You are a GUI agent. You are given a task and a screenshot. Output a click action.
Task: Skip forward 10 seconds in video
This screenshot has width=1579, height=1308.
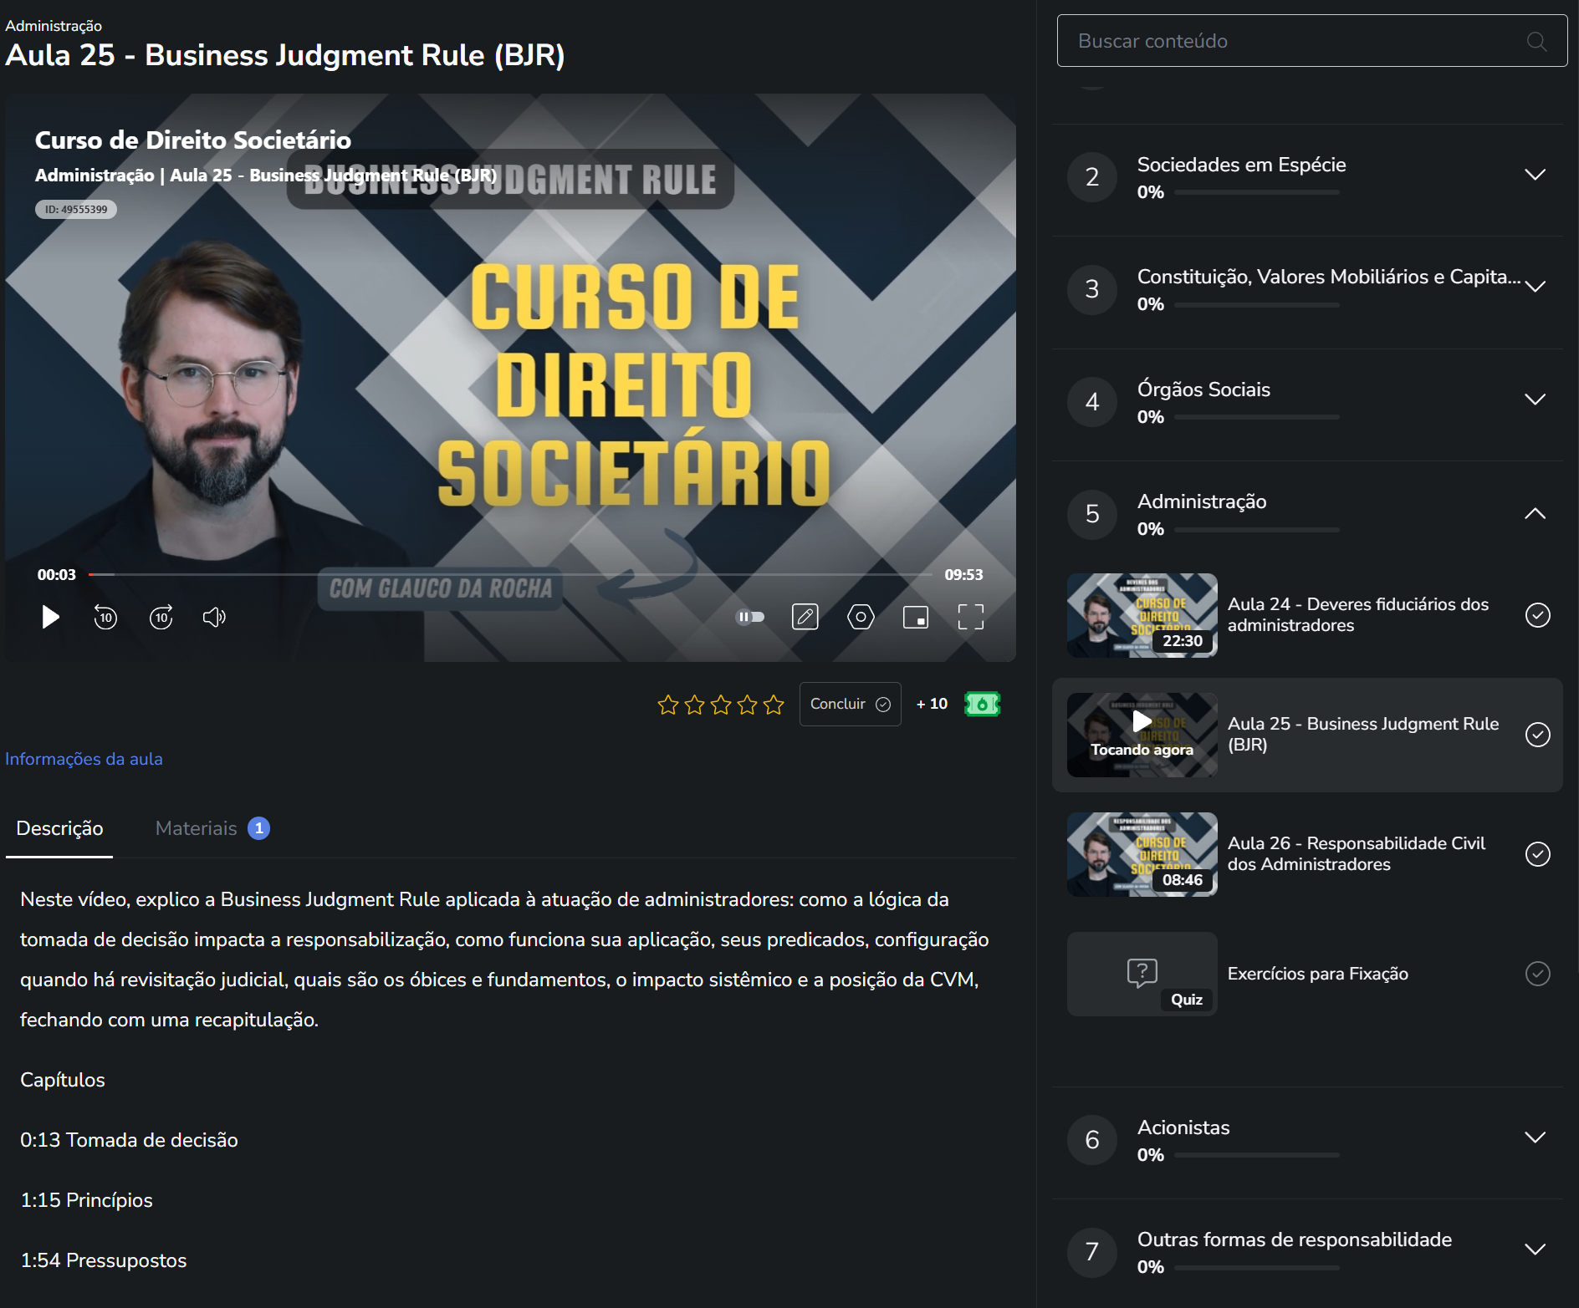coord(161,618)
